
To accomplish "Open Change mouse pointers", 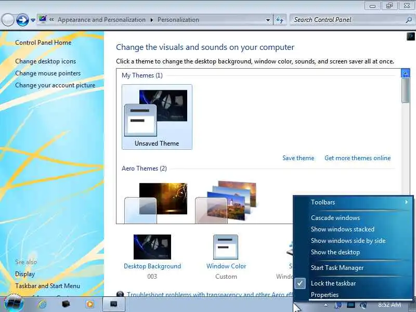I will 48,73.
